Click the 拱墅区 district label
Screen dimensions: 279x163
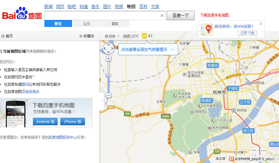tap(213, 65)
